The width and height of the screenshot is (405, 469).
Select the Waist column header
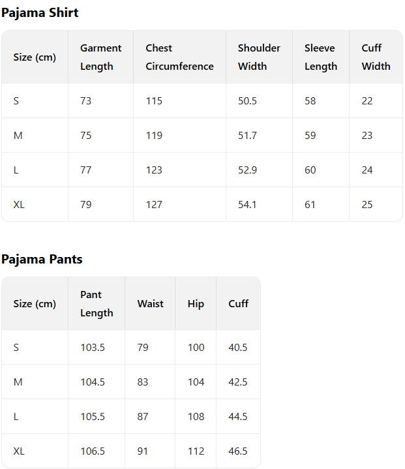(x=150, y=303)
